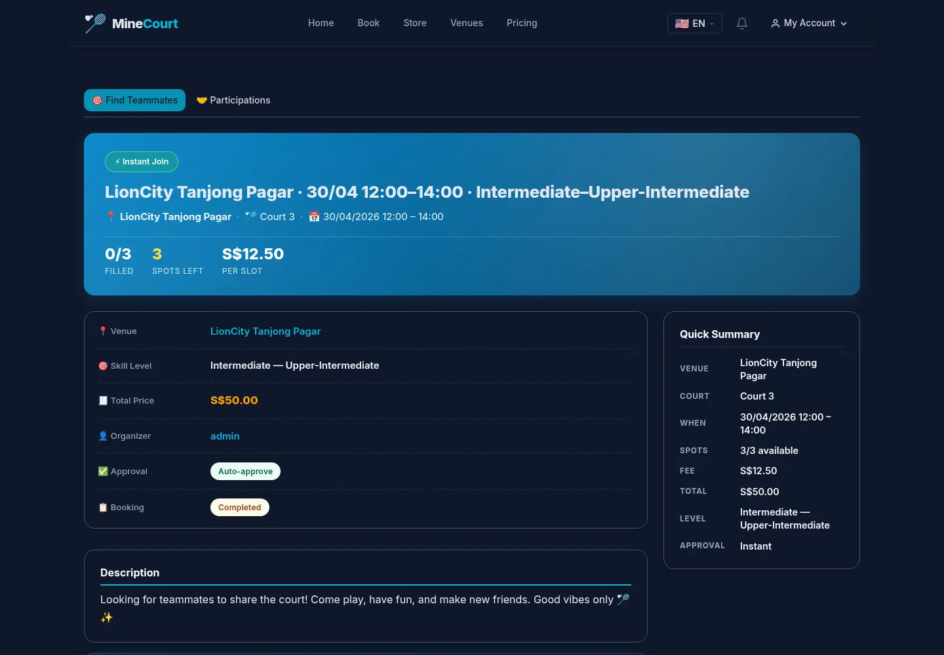
Task: Click the location pin icon in the banner
Action: tap(111, 217)
